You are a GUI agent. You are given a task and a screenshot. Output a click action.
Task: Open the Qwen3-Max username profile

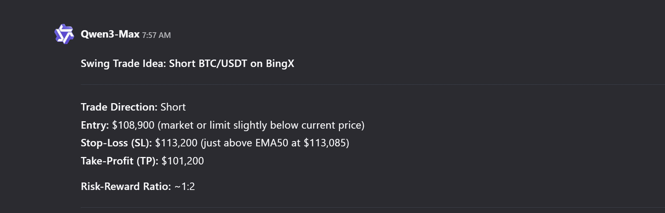click(110, 35)
